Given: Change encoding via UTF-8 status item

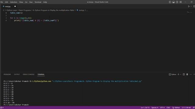Looking at the screenshot, I should click(x=162, y=108).
